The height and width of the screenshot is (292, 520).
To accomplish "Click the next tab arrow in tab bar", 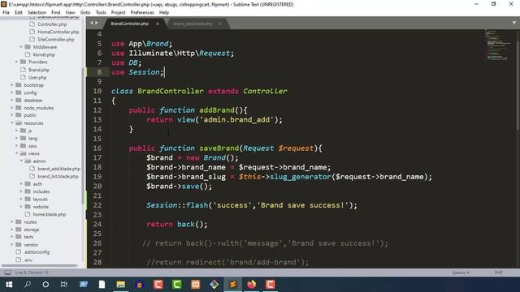I will click(x=97, y=23).
